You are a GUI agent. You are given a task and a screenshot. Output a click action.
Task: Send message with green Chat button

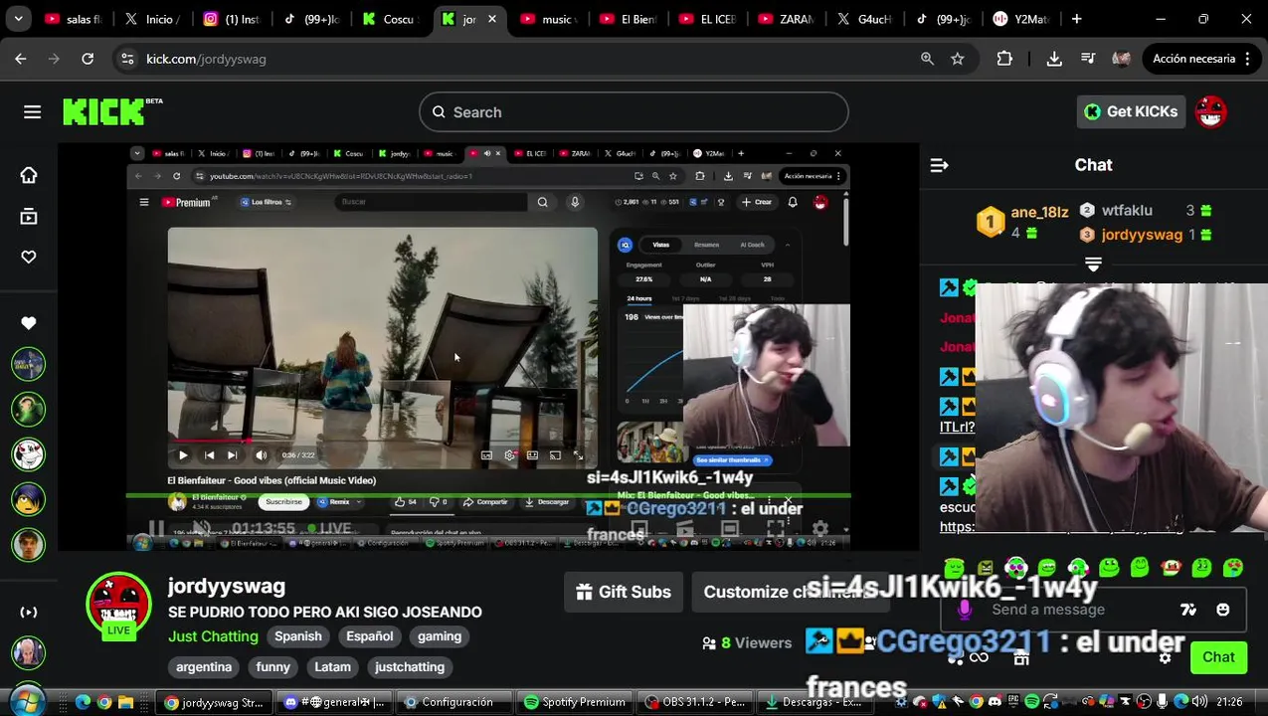coord(1218,657)
